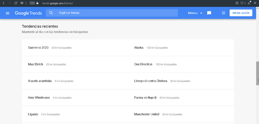The width and height of the screenshot is (259, 124).
Task: Go forward with the browser forward arrow
Action: (10, 3)
